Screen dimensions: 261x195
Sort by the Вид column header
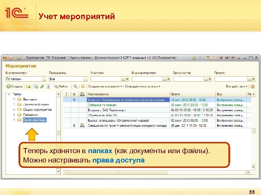tap(231, 94)
